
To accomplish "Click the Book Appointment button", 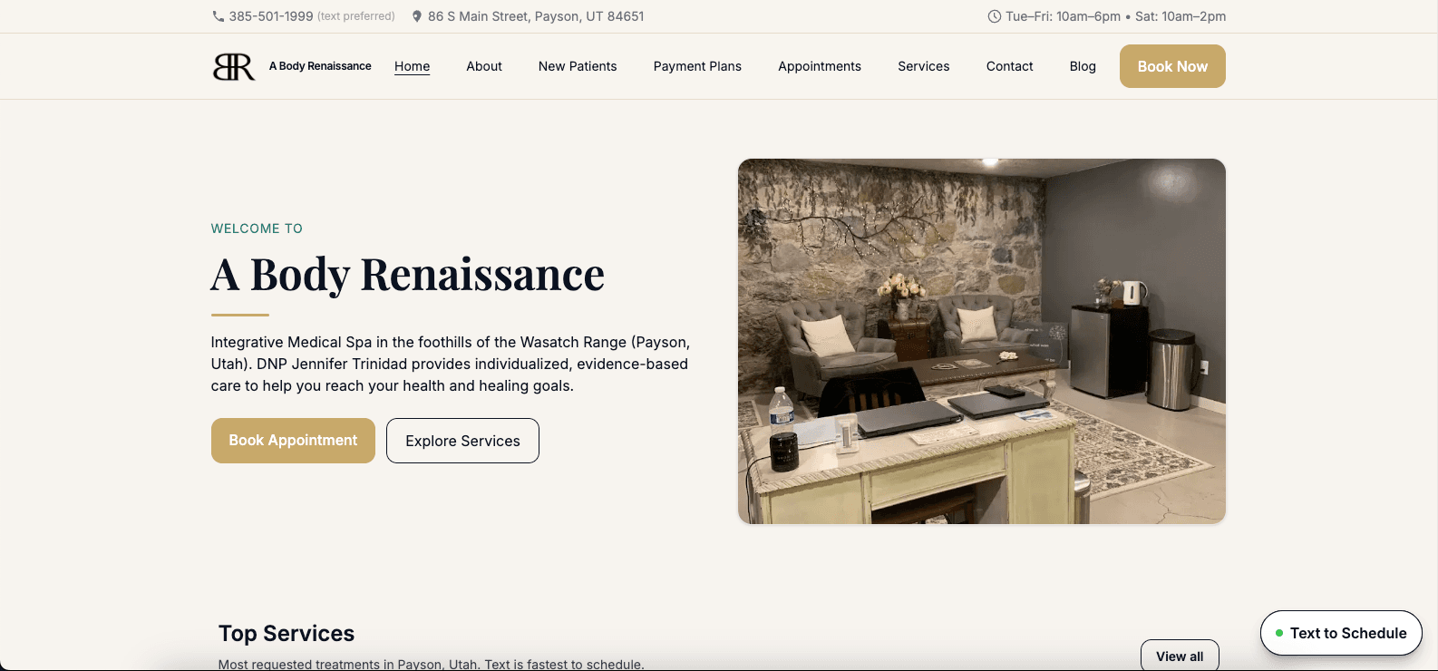I will pyautogui.click(x=293, y=441).
